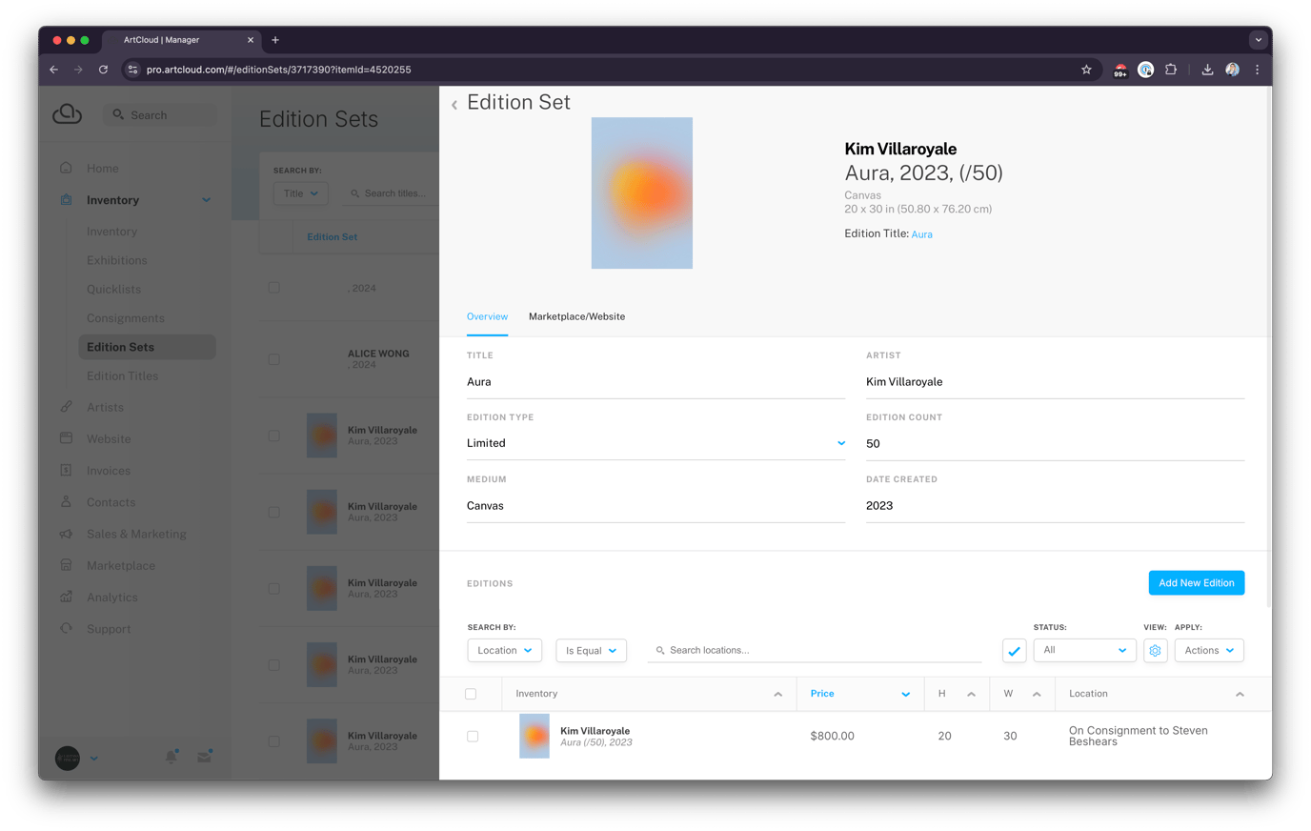
Task: Click the Title input field containing Aura
Action: [655, 382]
